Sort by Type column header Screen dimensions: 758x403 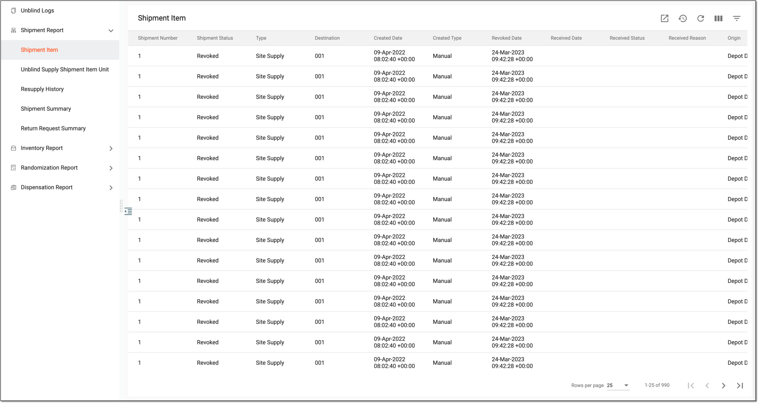click(261, 38)
